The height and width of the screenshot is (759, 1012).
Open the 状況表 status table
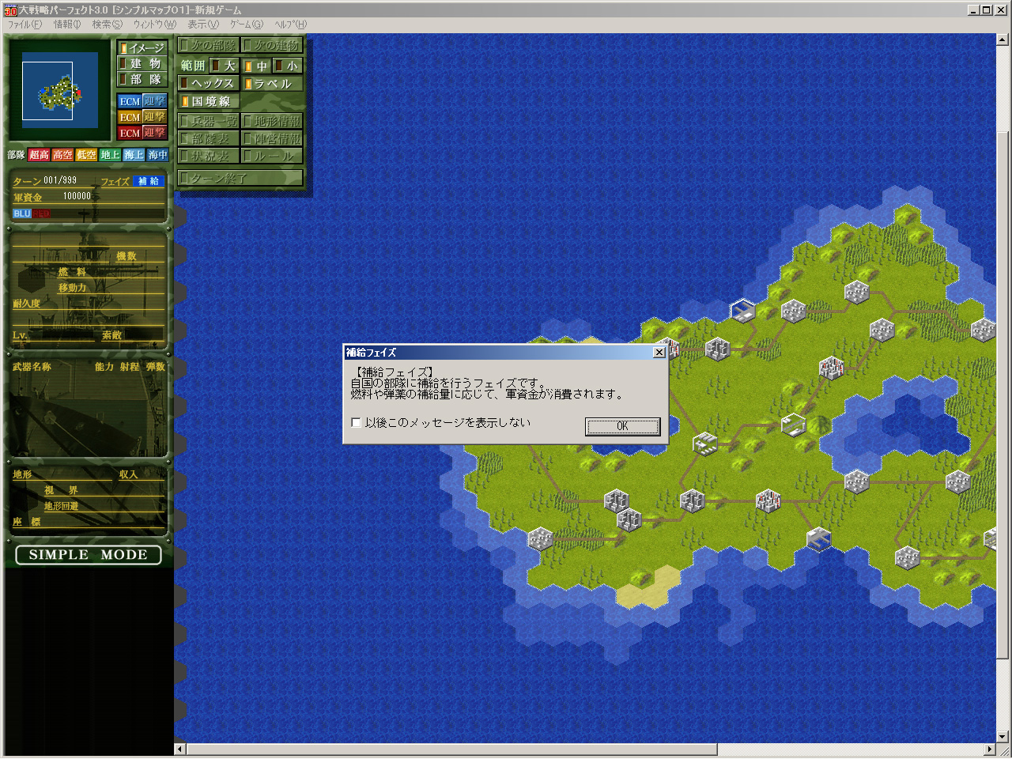pyautogui.click(x=209, y=156)
